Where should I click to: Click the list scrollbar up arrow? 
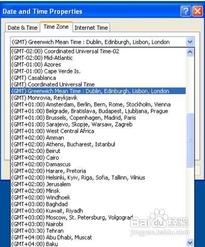click(190, 53)
